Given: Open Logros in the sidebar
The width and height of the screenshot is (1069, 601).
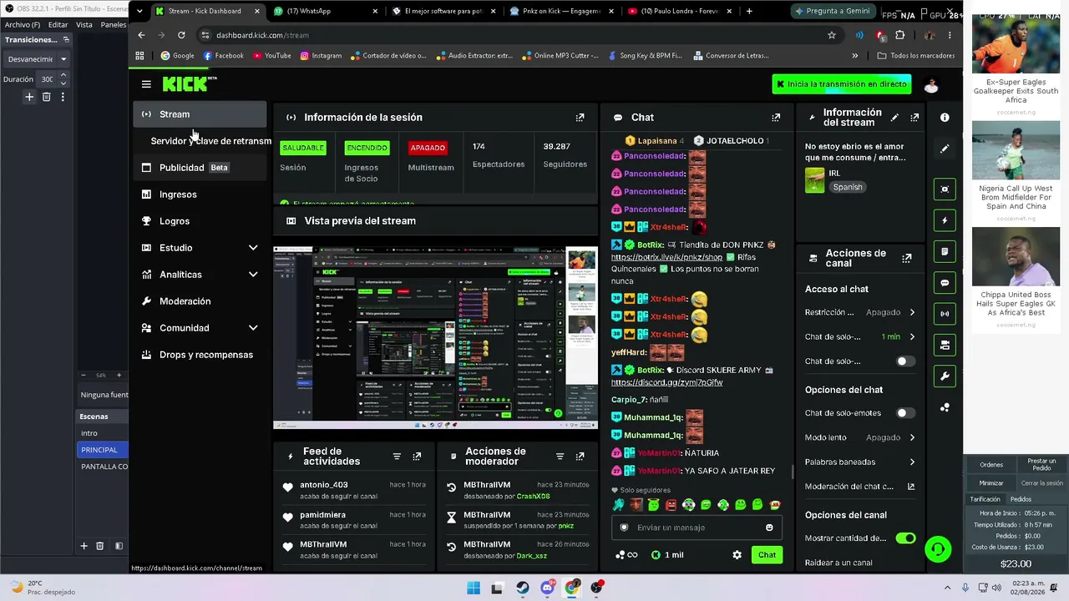Looking at the screenshot, I should [200, 221].
